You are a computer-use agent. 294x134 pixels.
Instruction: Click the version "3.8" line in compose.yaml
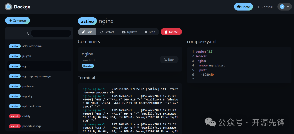coord(204,51)
